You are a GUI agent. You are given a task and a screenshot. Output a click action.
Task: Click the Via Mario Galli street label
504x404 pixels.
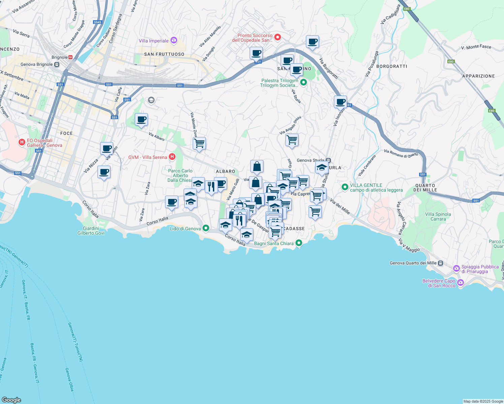(233, 190)
